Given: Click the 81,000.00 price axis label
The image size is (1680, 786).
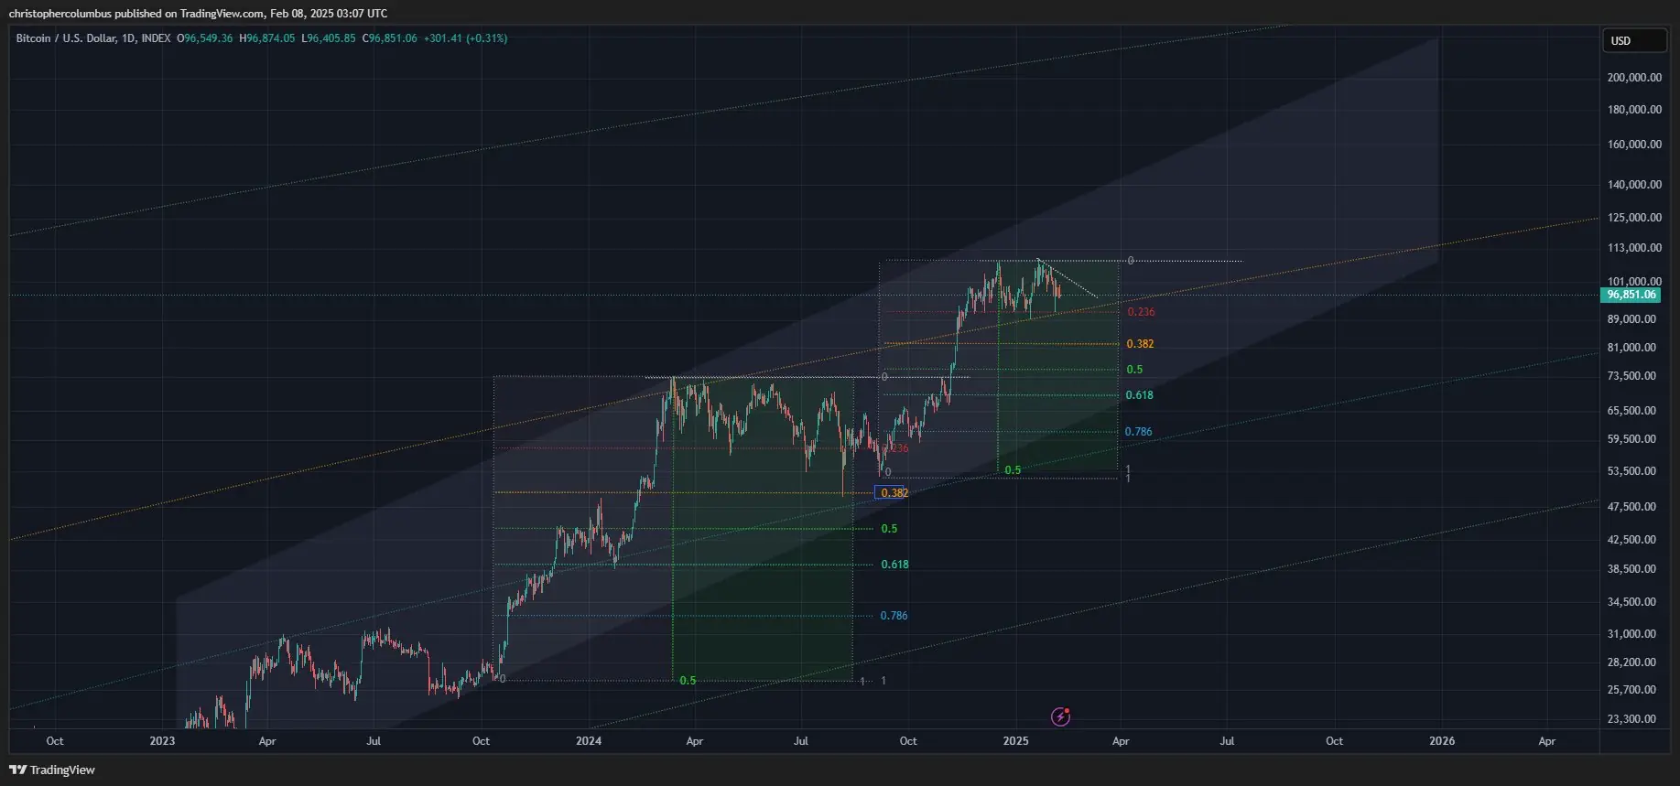Looking at the screenshot, I should (1631, 348).
